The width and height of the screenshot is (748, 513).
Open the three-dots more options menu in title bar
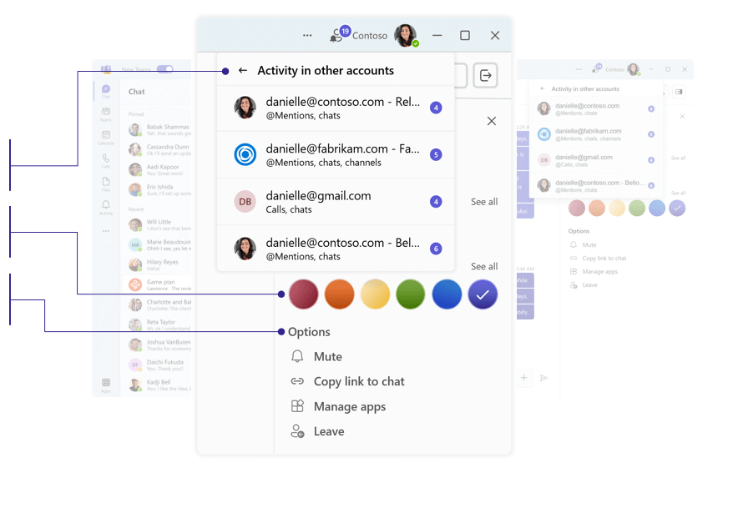coord(307,36)
